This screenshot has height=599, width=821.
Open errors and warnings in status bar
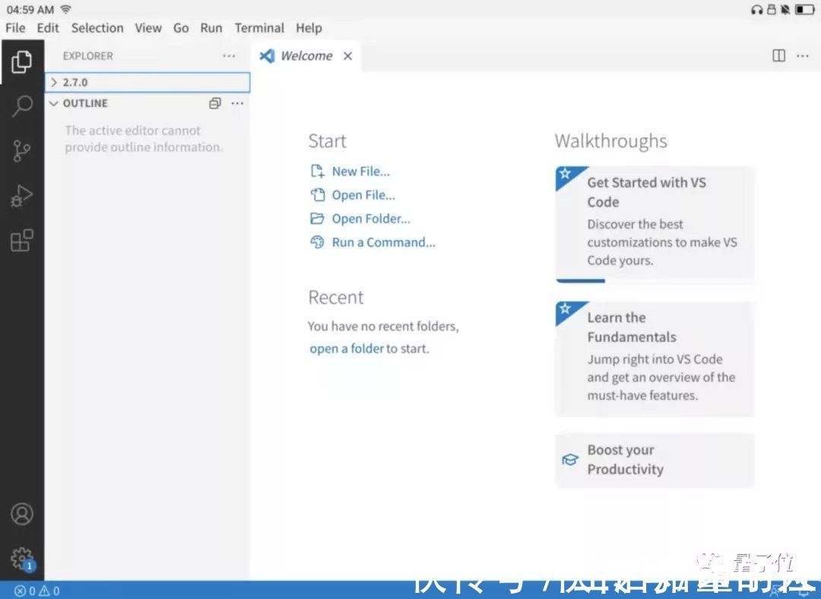[36, 591]
